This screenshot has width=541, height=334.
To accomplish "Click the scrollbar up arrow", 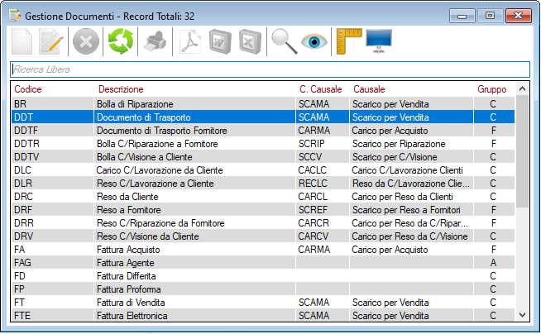I will click(522, 89).
